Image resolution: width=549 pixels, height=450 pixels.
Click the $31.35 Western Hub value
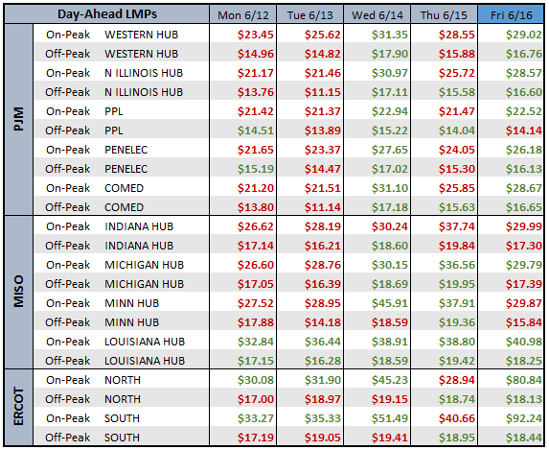pos(389,35)
